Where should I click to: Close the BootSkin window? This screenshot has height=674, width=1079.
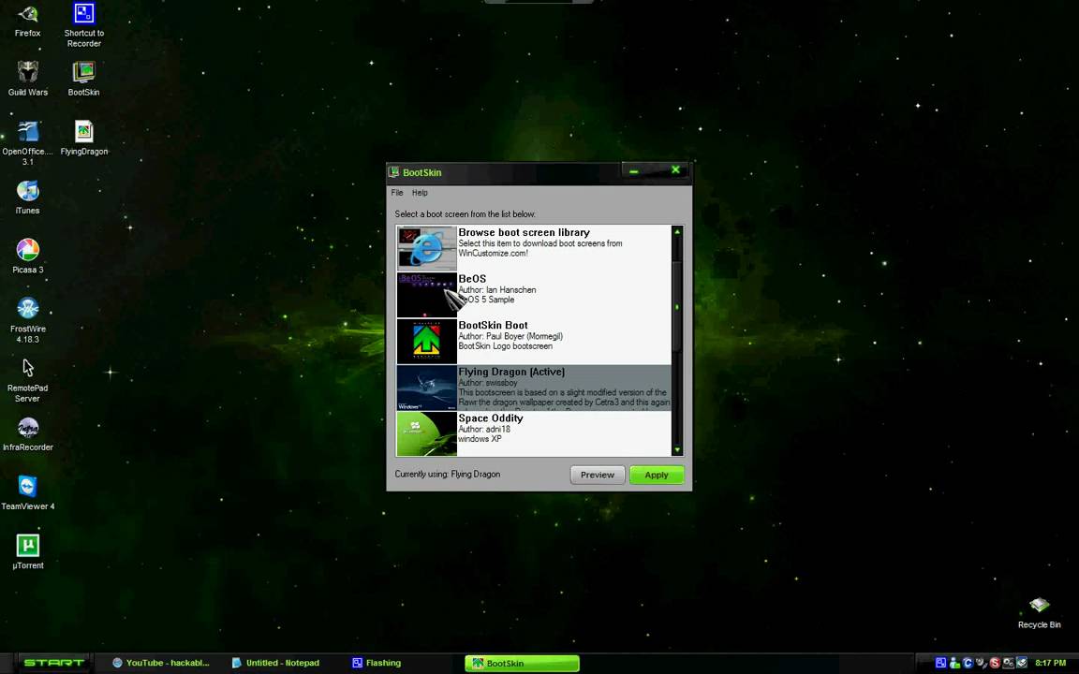pyautogui.click(x=675, y=169)
